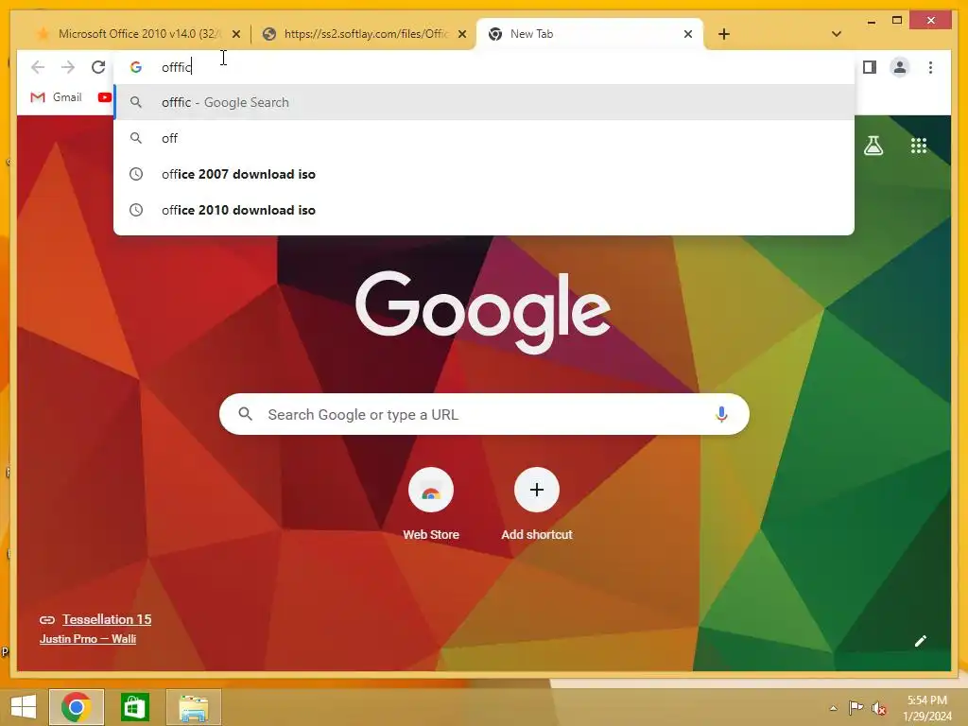Show hidden tray icons arrow
This screenshot has height=726, width=968.
pyautogui.click(x=833, y=708)
